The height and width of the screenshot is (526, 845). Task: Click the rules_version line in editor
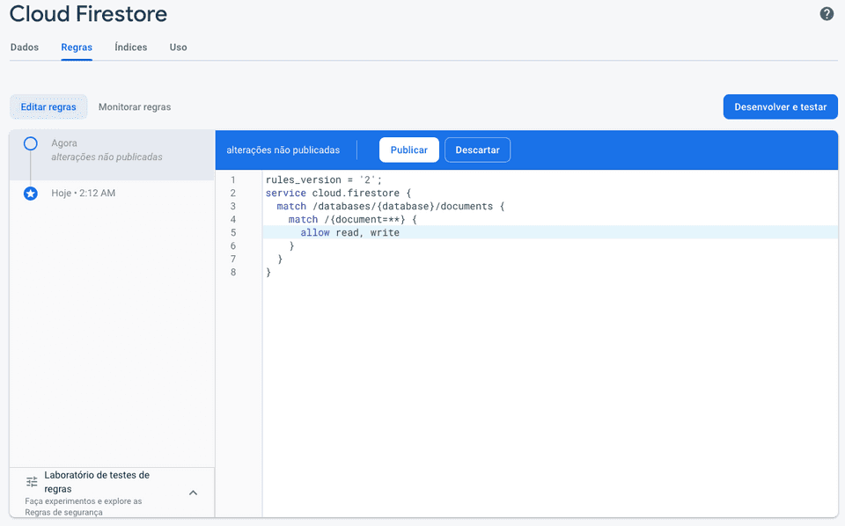324,180
